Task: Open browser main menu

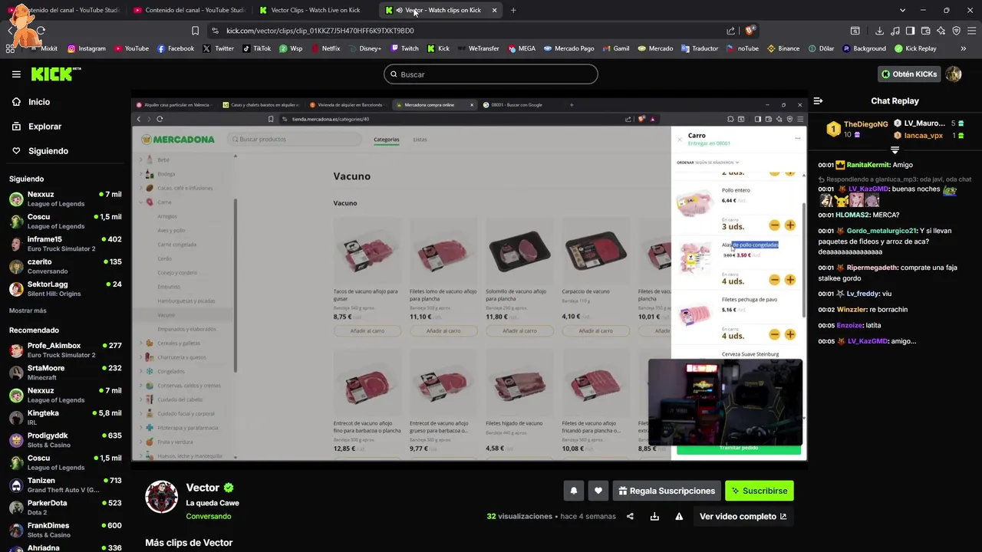Action: (x=970, y=31)
